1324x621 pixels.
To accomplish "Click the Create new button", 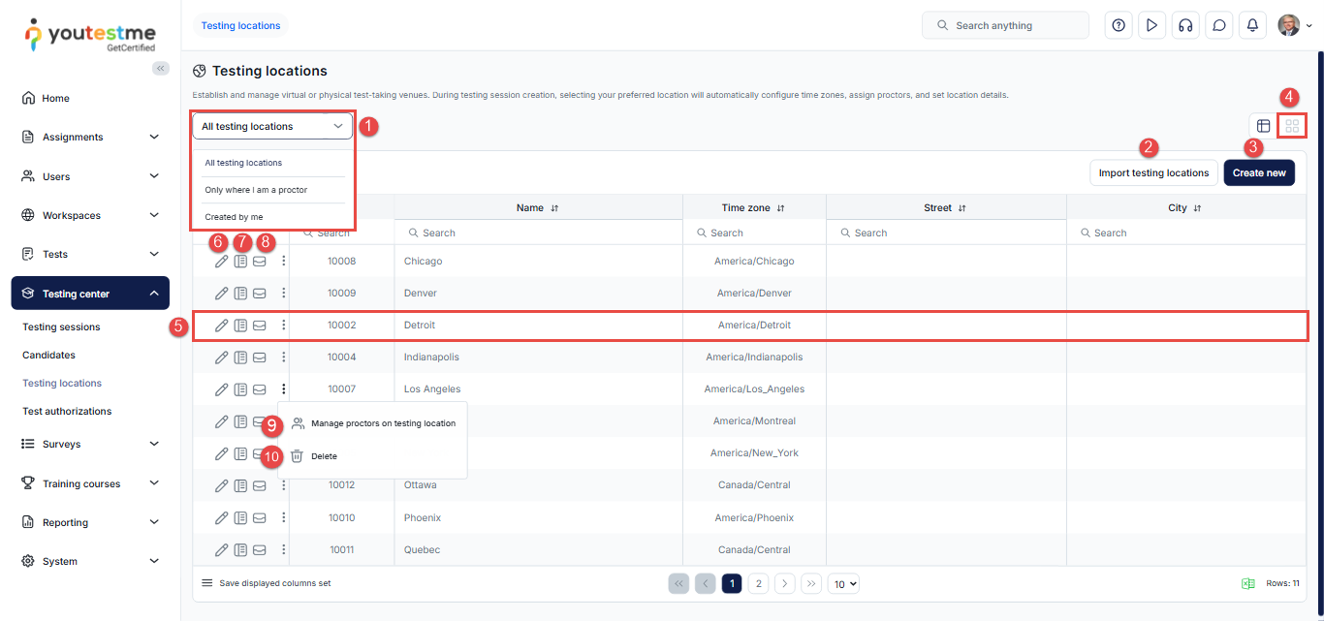I will click(1259, 172).
